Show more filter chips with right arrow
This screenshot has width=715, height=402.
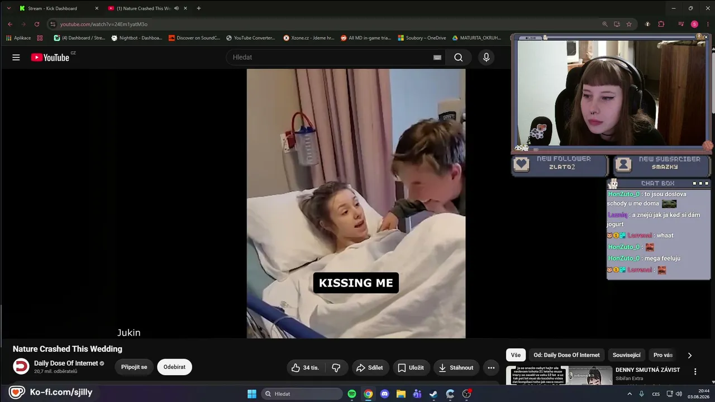690,355
